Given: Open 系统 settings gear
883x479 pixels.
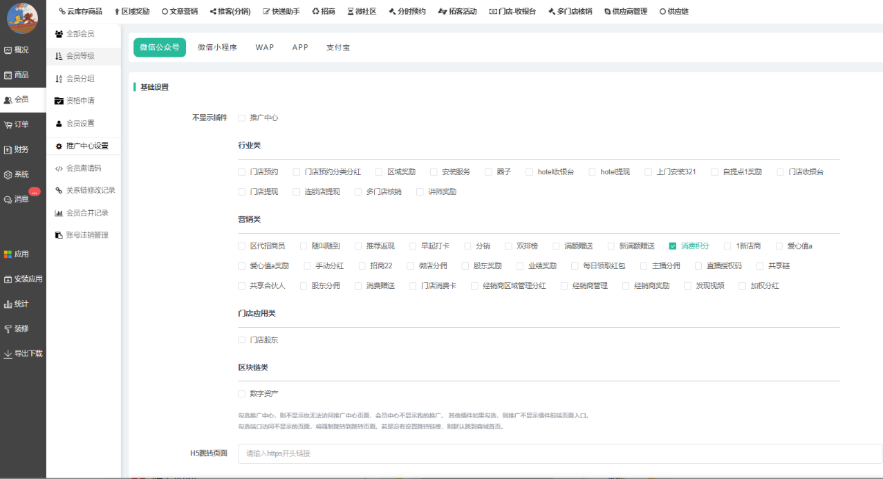Looking at the screenshot, I should (8, 175).
